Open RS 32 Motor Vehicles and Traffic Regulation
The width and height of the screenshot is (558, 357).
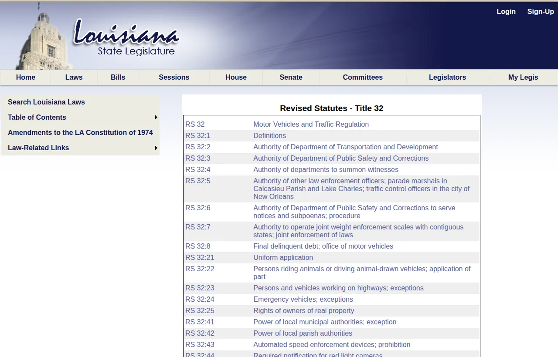(x=311, y=124)
